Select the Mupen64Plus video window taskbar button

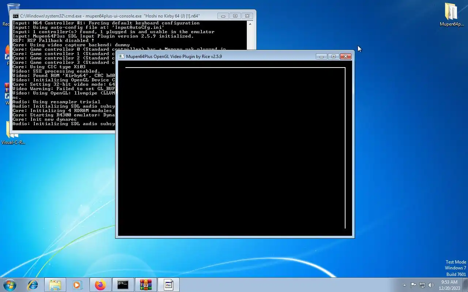pos(168,285)
